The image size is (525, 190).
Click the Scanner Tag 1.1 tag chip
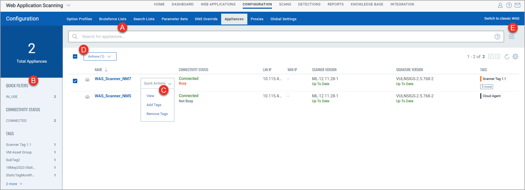point(494,79)
